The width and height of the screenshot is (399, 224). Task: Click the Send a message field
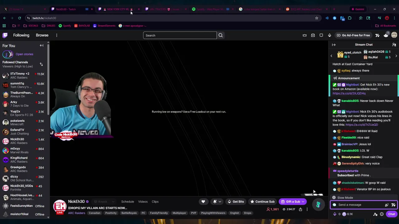click(x=364, y=205)
